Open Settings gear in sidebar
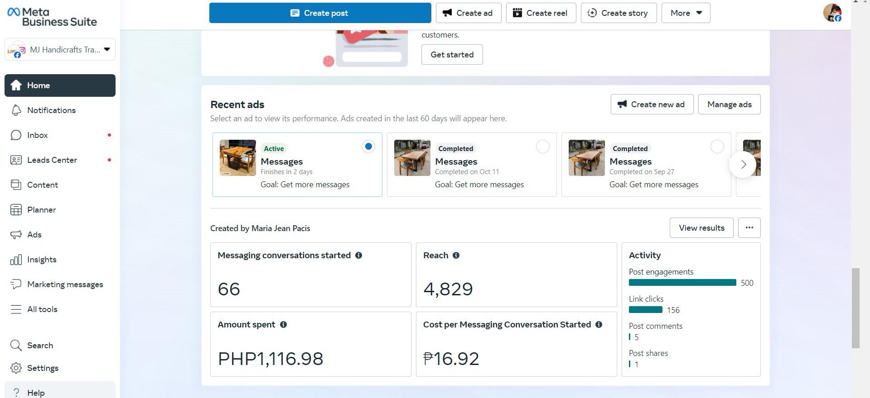This screenshot has height=398, width=870. pyautogui.click(x=16, y=368)
